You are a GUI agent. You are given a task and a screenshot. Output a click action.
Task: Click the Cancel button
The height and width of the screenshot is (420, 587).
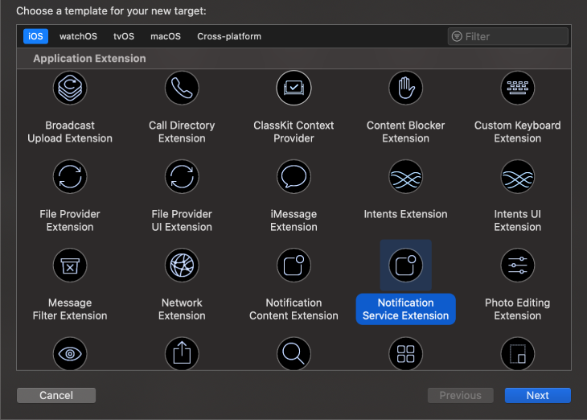coord(56,395)
